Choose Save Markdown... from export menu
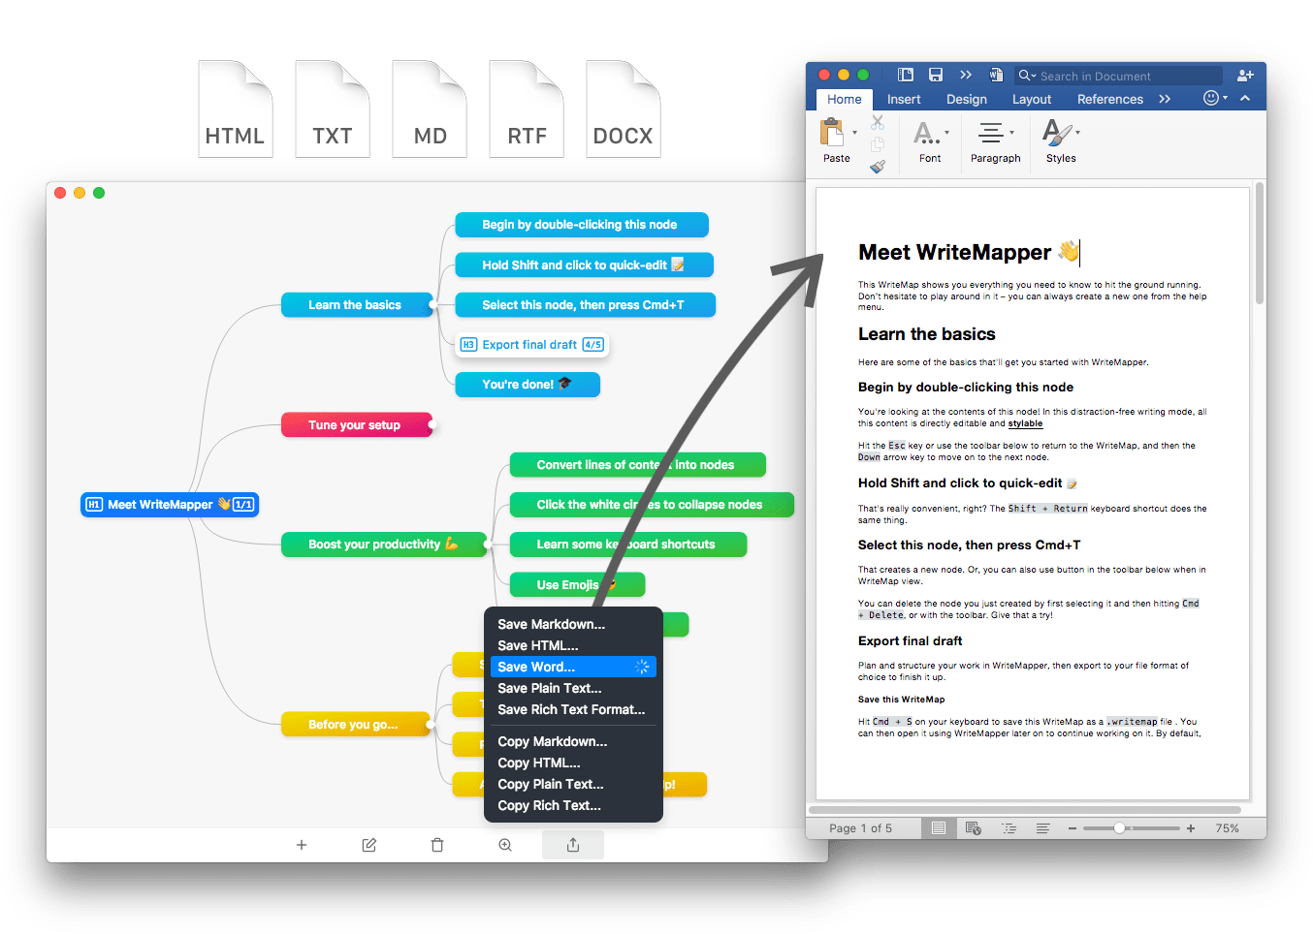 [573, 624]
